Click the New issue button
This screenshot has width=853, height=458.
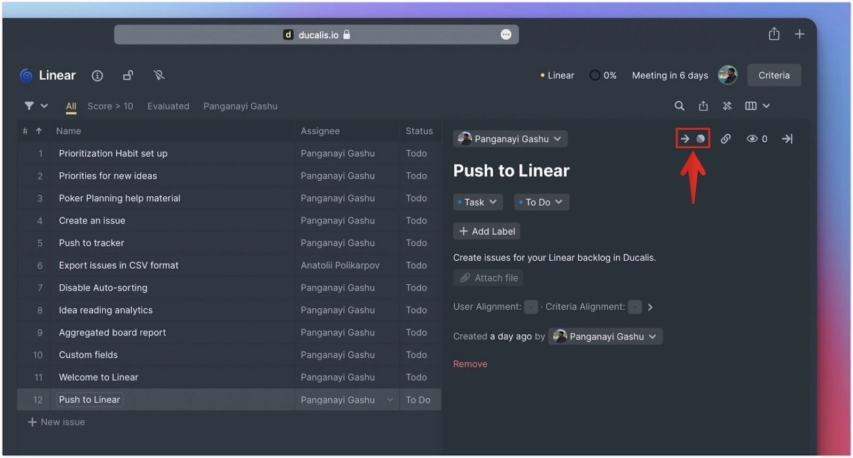[x=57, y=422]
